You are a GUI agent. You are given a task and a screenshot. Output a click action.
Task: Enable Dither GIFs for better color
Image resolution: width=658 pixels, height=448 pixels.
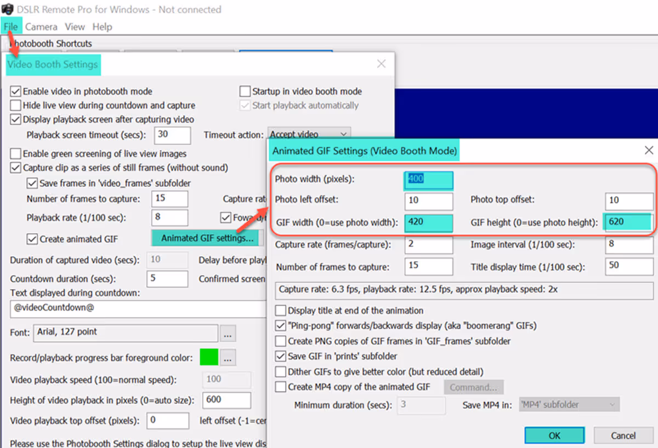[x=281, y=371]
